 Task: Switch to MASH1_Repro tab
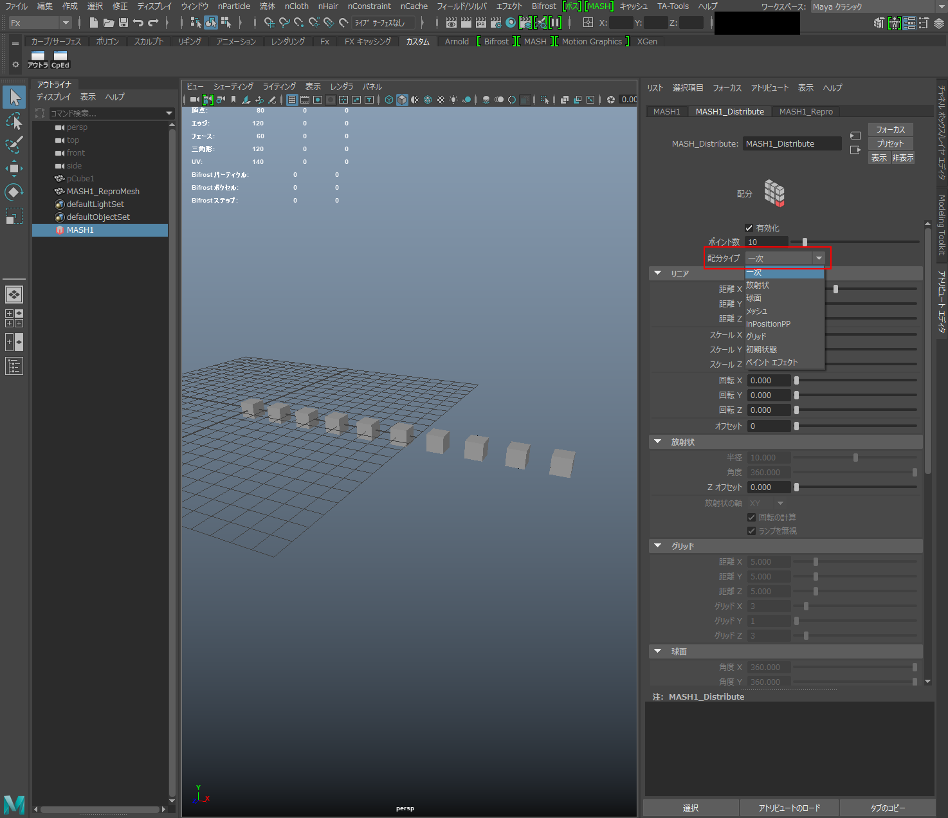(x=806, y=111)
